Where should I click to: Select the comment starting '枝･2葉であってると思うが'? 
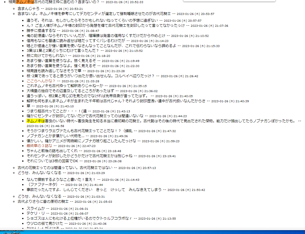click(91, 76)
